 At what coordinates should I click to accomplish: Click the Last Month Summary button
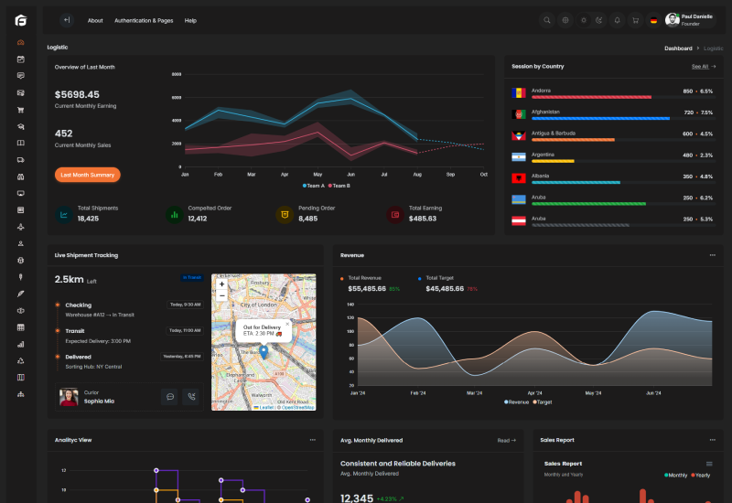point(87,175)
